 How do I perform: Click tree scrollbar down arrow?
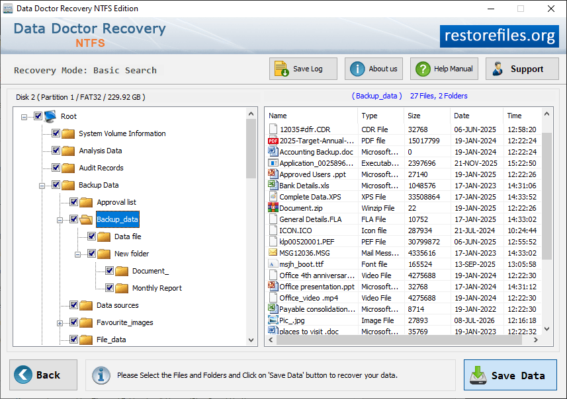click(251, 340)
